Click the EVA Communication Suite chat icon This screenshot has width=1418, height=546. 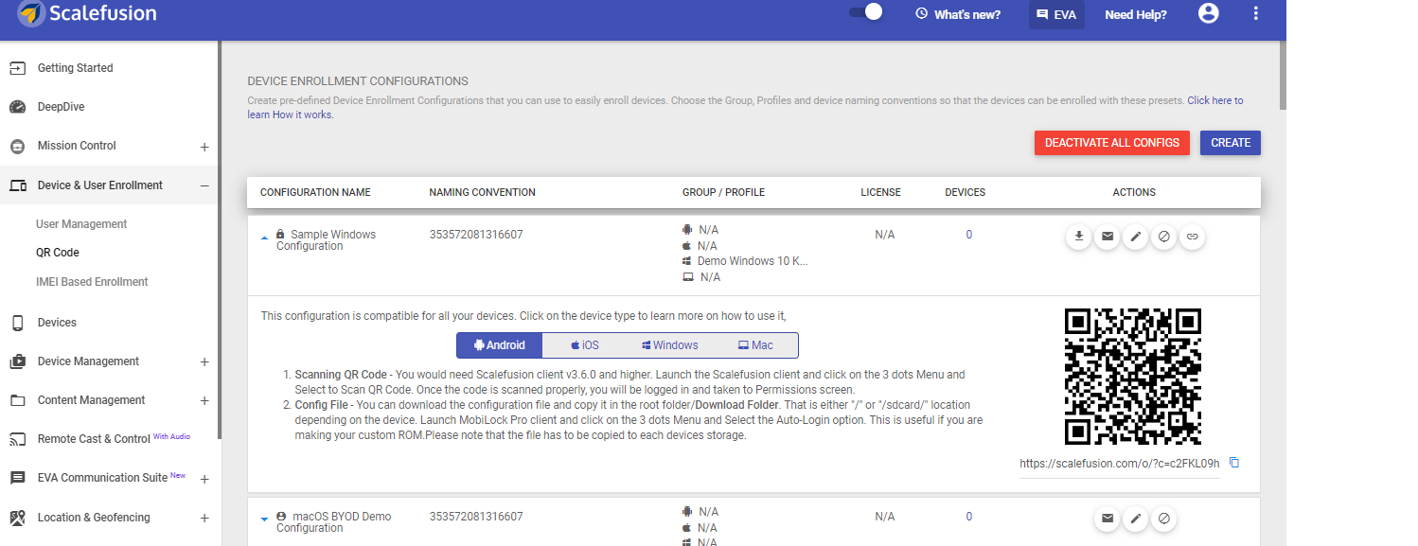click(17, 478)
